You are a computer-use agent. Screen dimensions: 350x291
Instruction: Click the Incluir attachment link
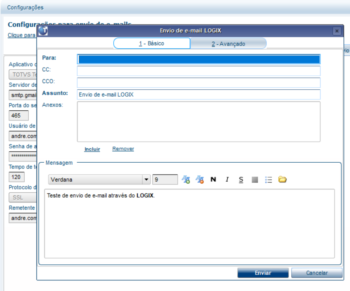92,149
